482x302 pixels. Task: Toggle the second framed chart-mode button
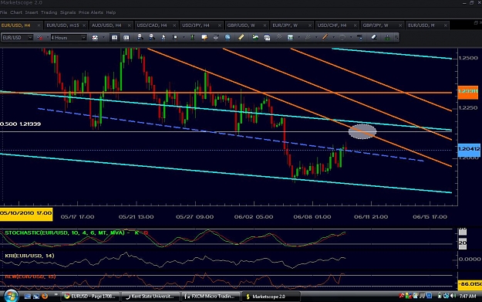point(126,38)
